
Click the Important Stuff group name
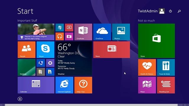27,21
